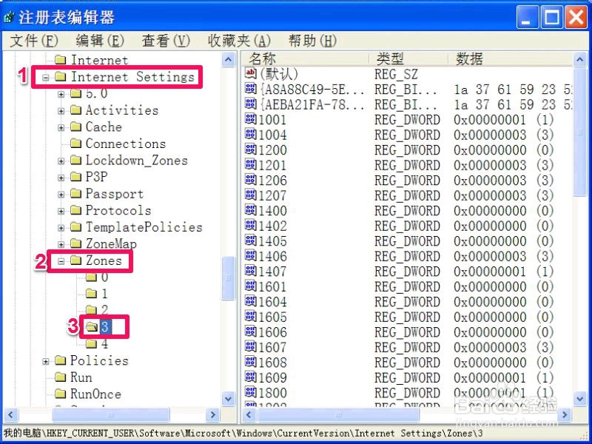
Task: Minimize the Registry Editor window
Action: tap(528, 17)
